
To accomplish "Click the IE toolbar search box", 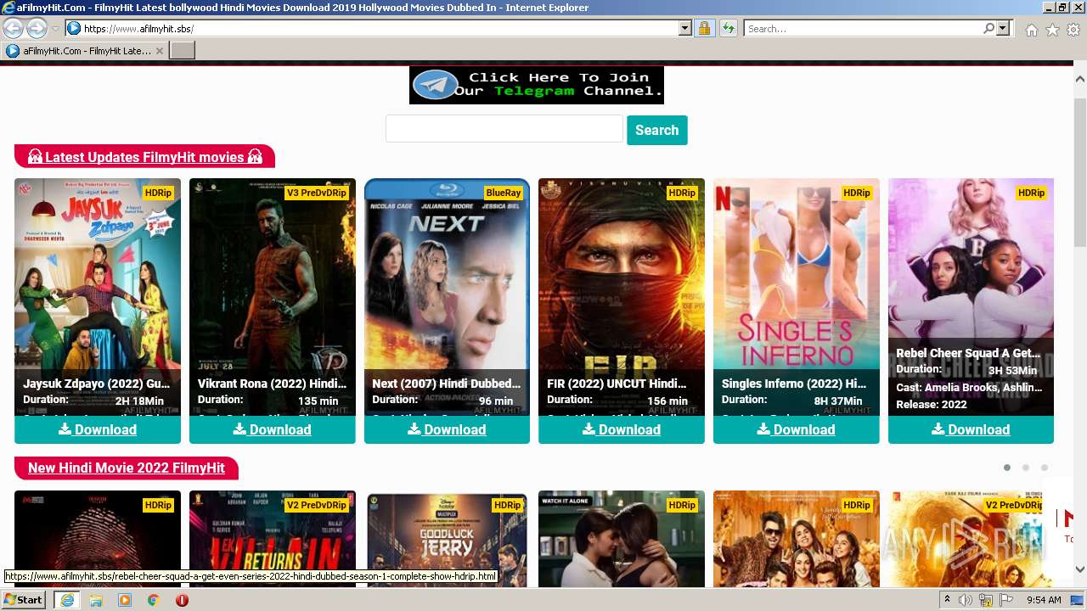I will point(864,29).
